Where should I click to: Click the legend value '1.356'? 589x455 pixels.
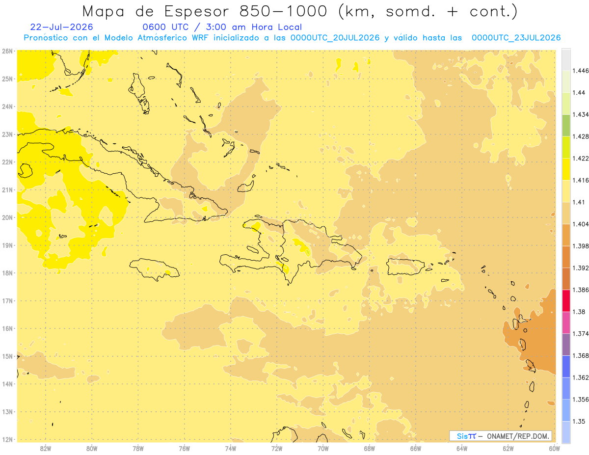[x=580, y=400]
